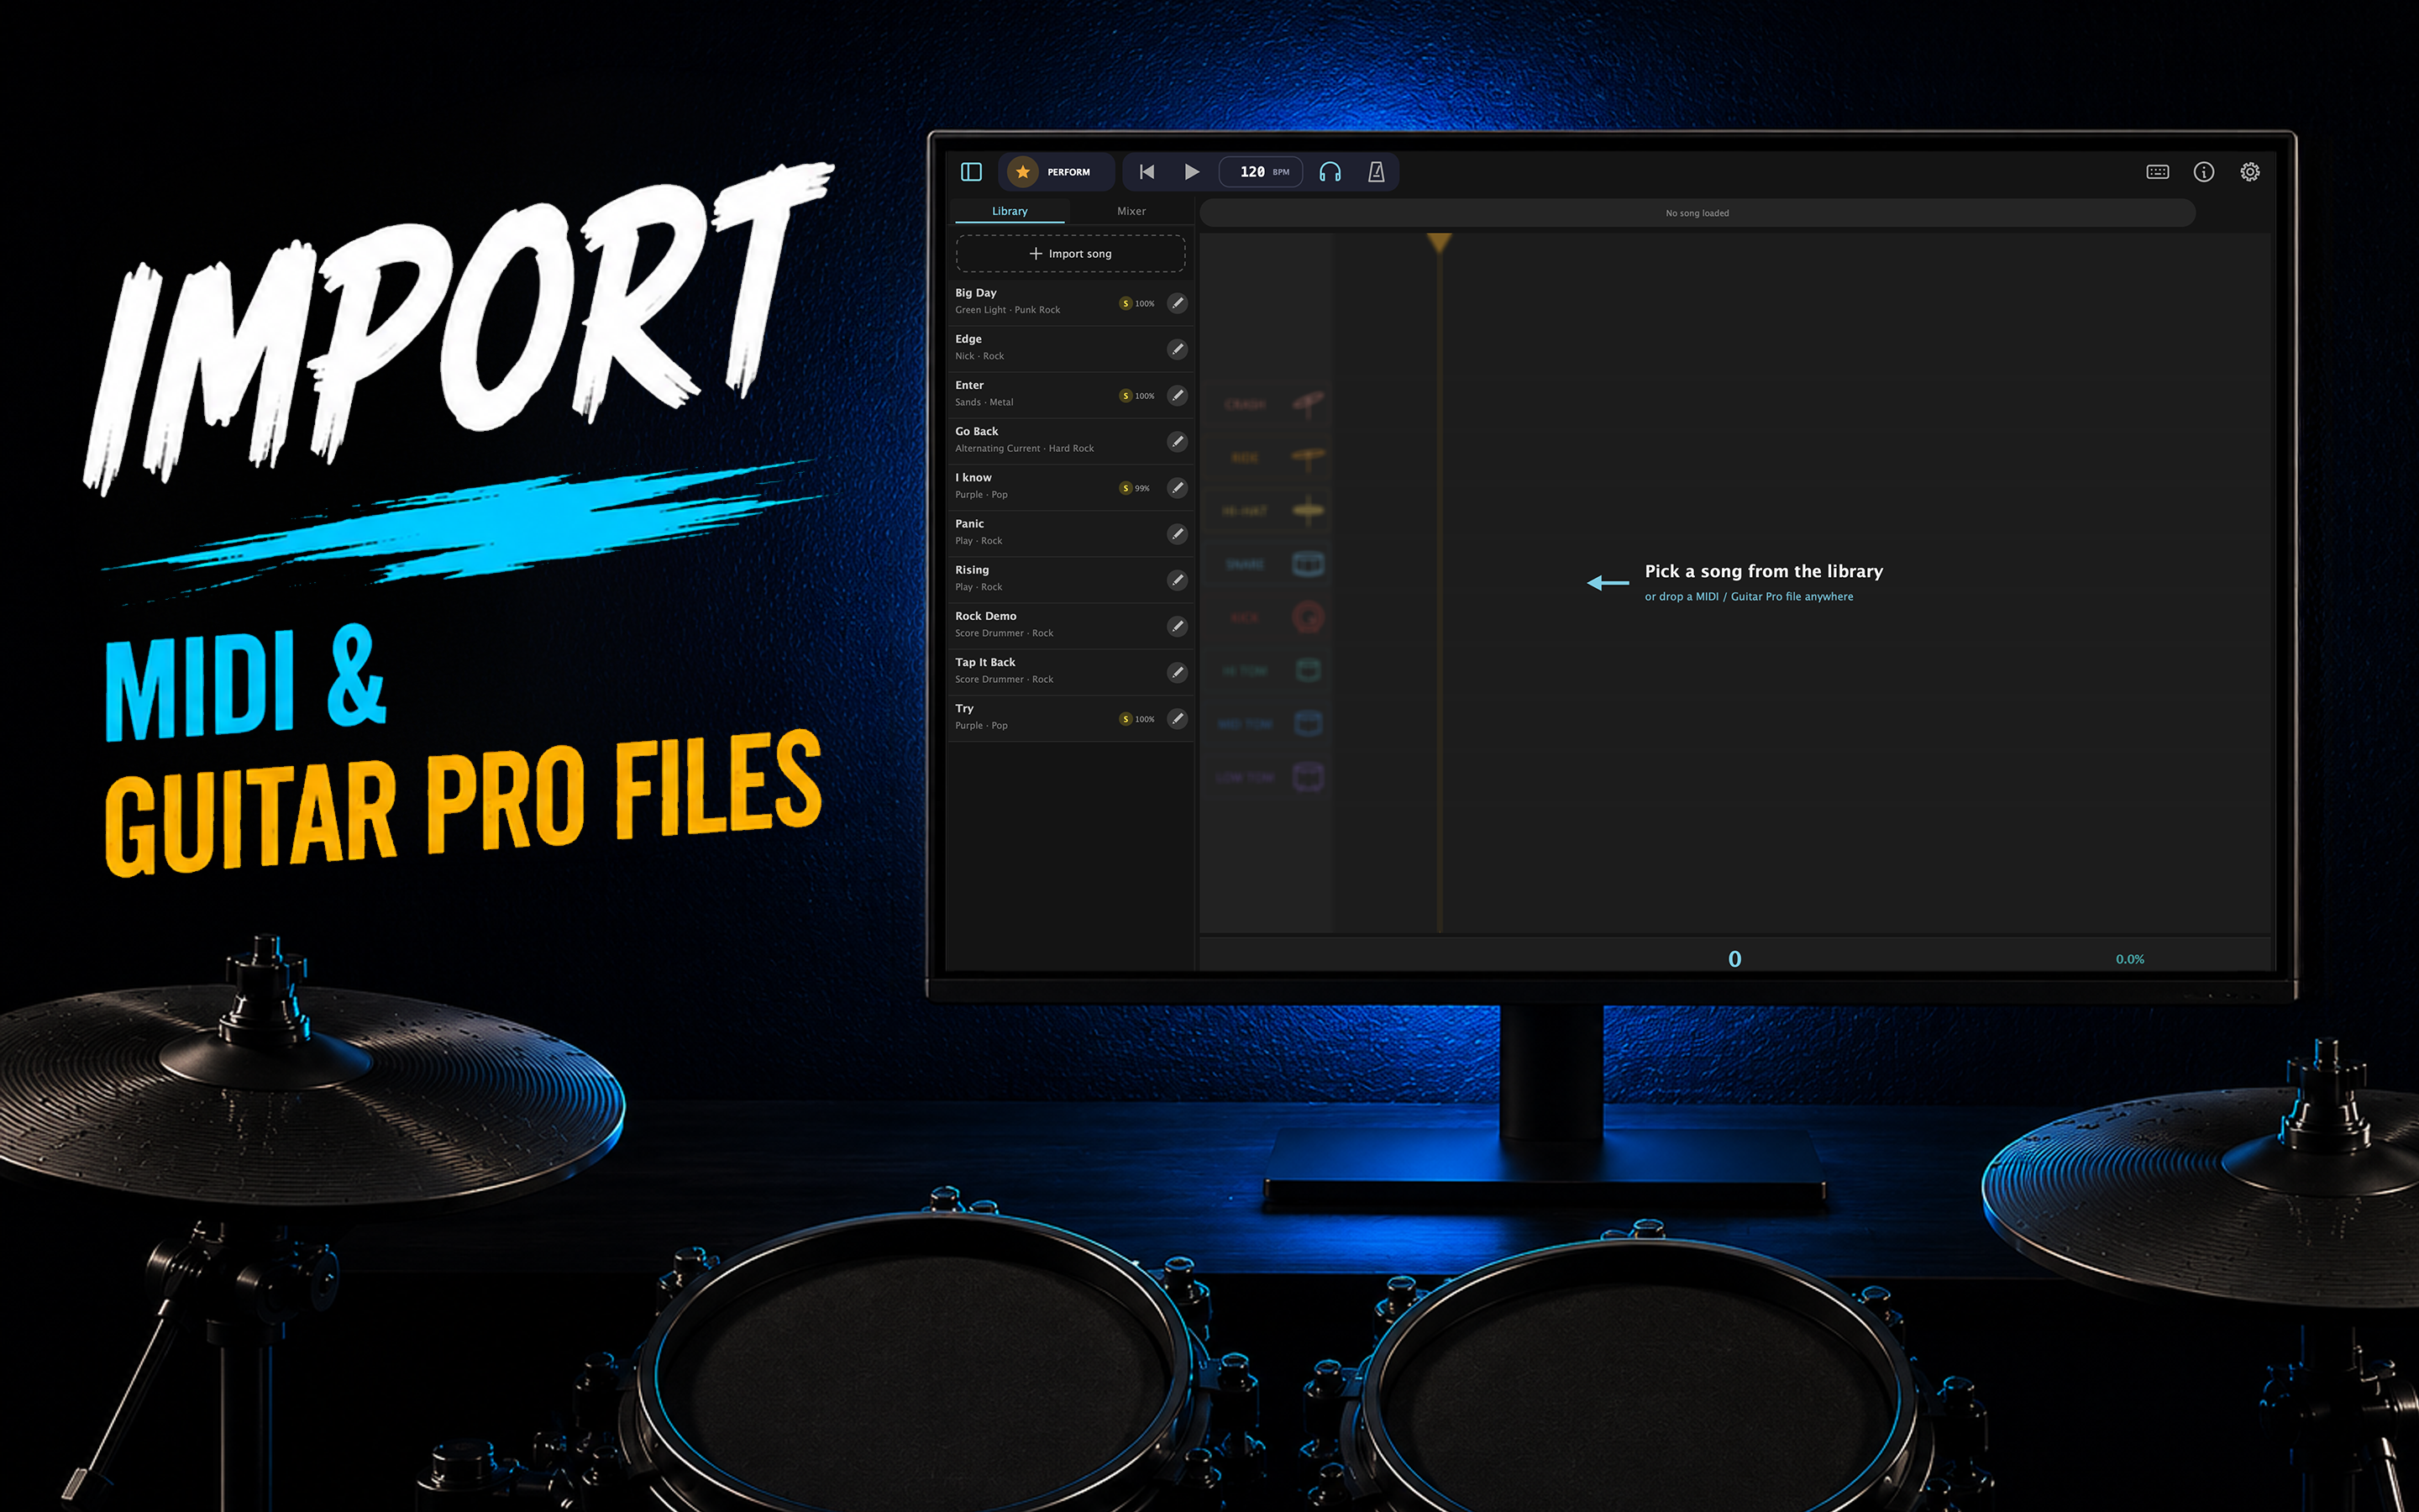Click the Enter 100% score badge

click(x=1137, y=395)
